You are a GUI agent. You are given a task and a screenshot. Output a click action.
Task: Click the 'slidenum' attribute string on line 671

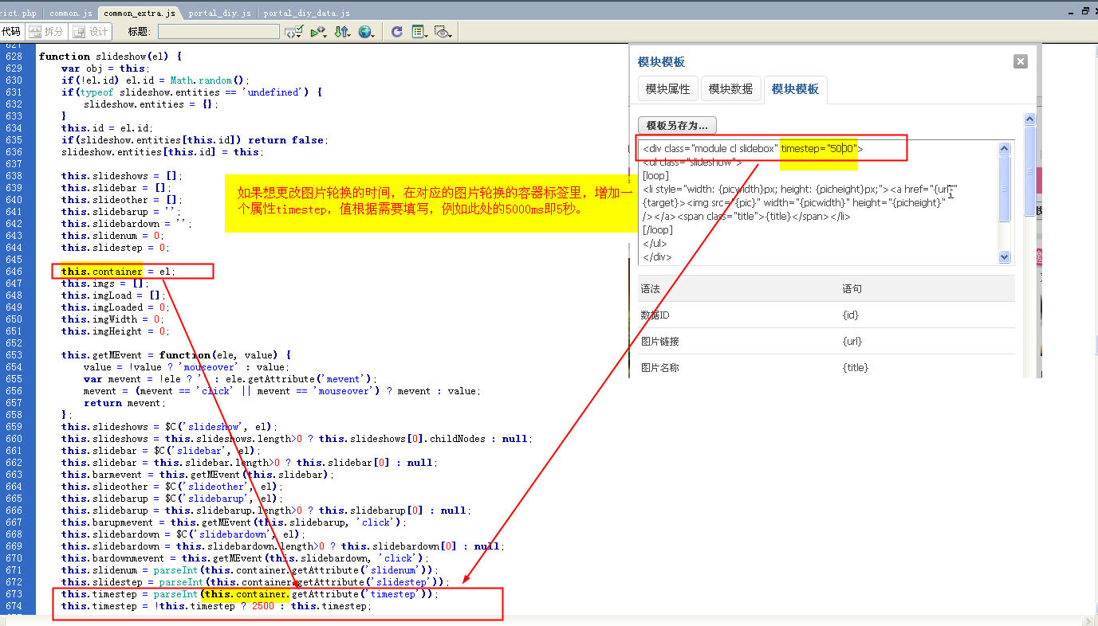click(x=394, y=570)
